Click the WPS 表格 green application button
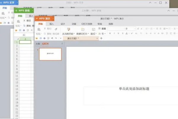Image resolution: width=178 pixels, height=119 pixels. pyautogui.click(x=24, y=11)
